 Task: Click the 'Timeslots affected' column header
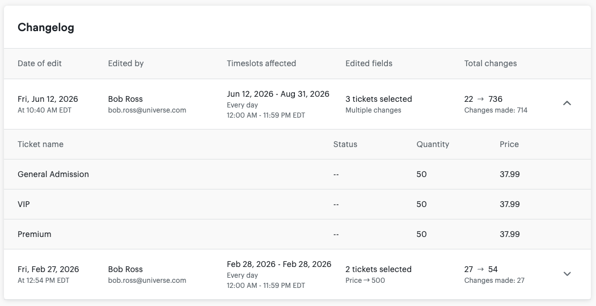[261, 63]
